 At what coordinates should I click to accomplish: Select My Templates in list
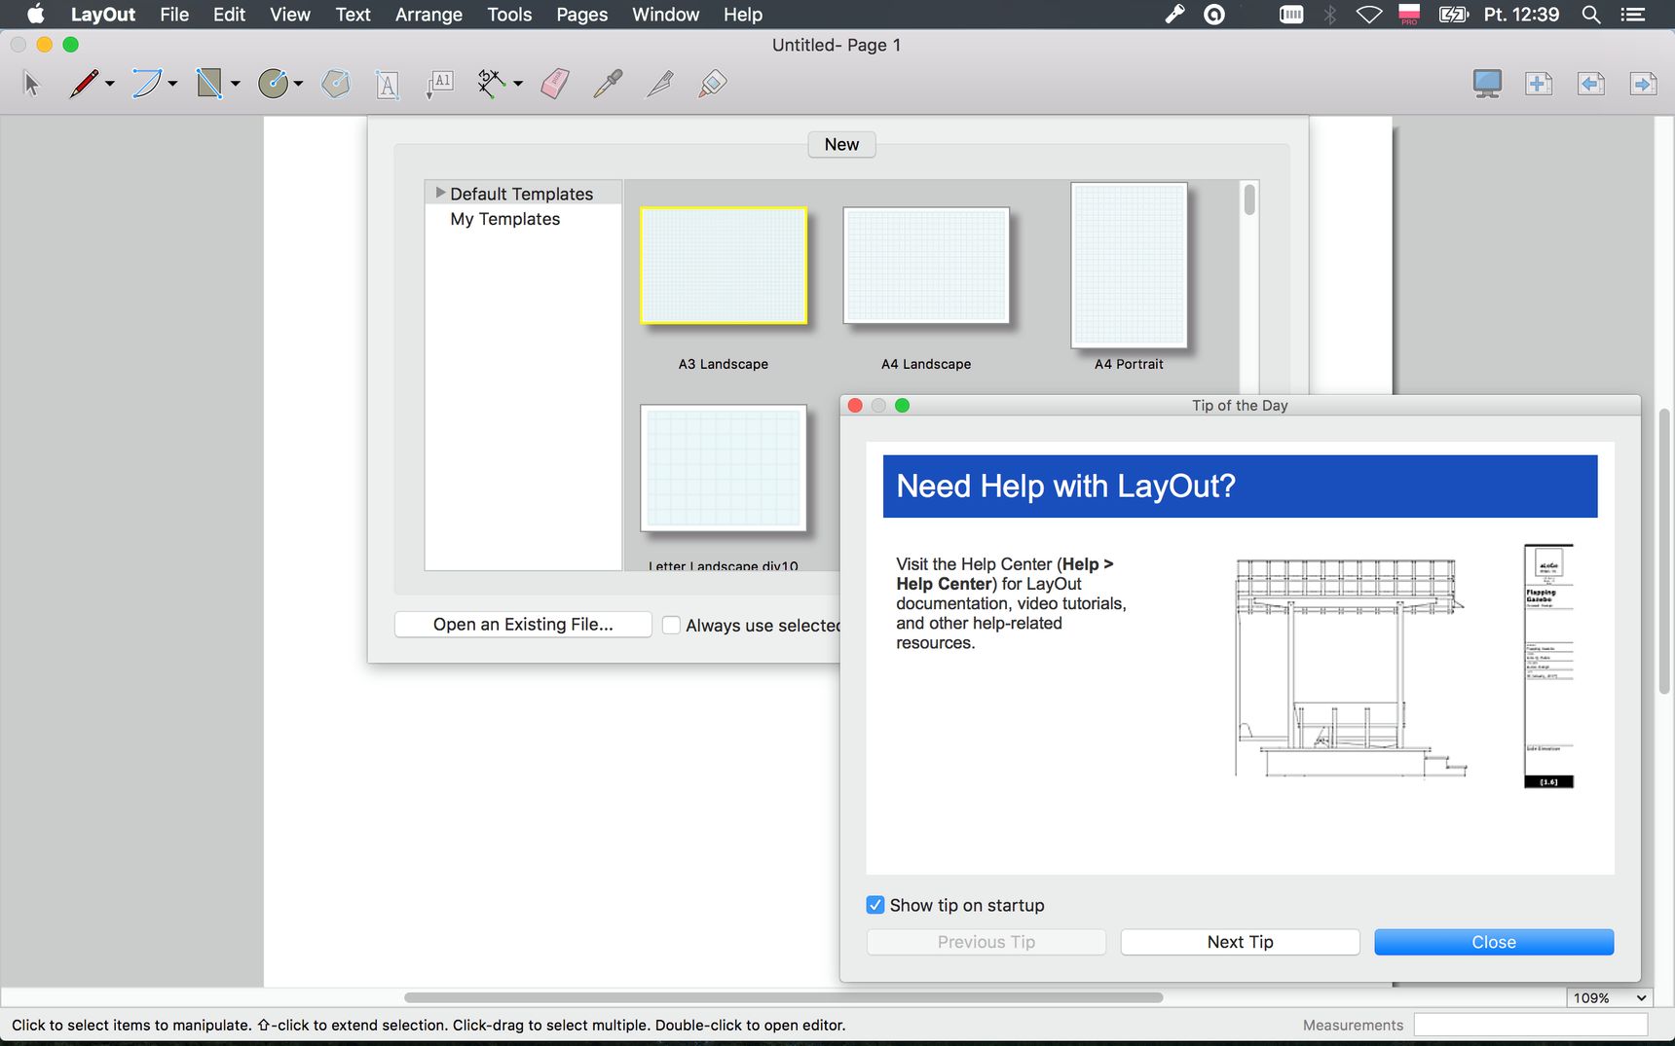click(x=504, y=219)
